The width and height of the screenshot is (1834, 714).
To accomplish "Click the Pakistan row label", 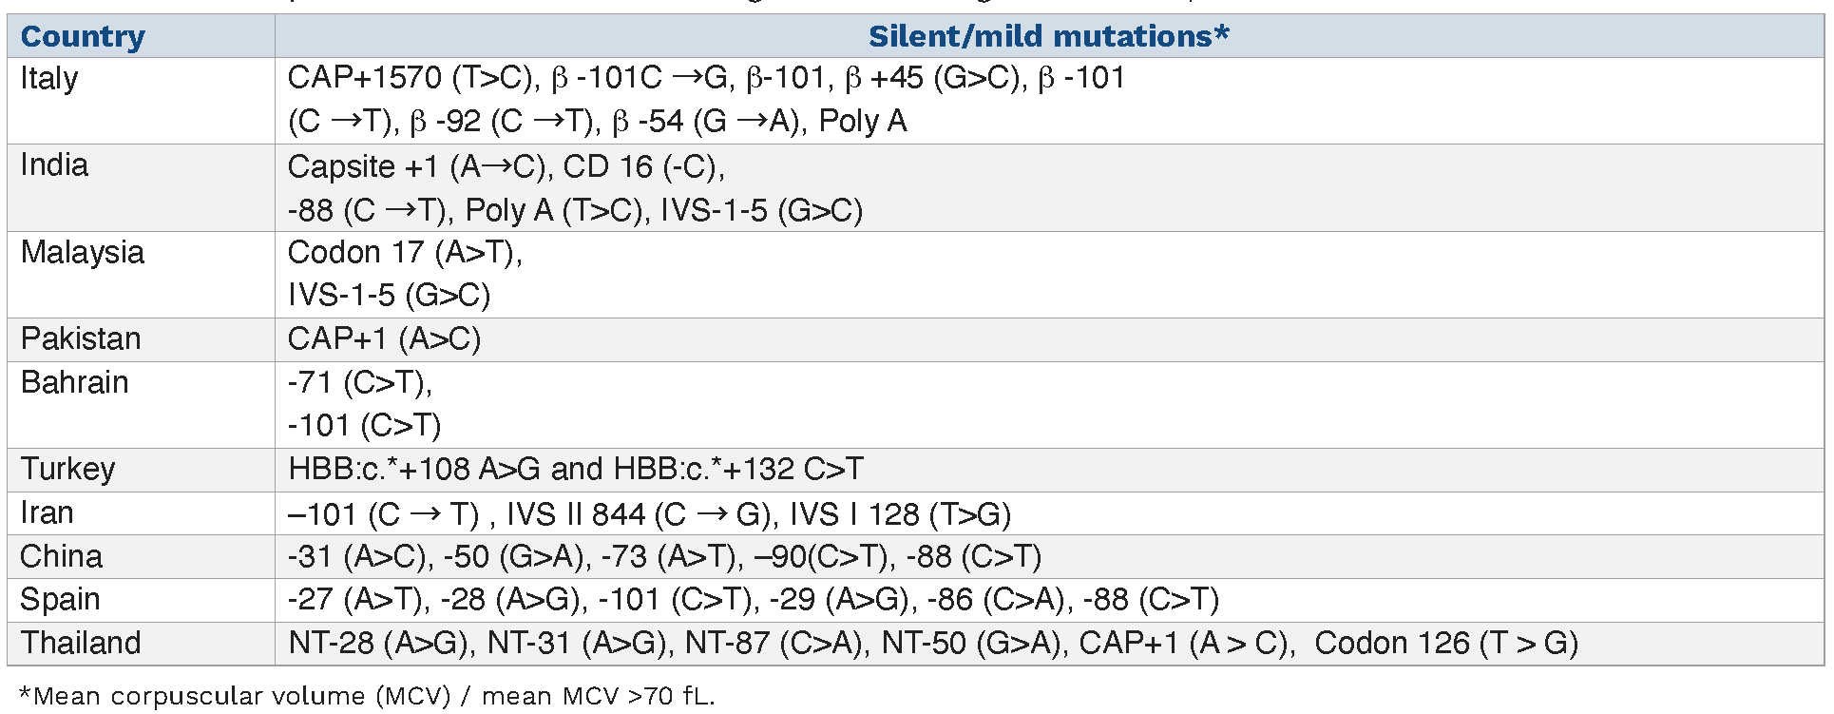I will coord(81,339).
